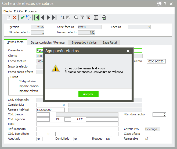Click the print icon in toolbar
The image size is (177, 149).
point(104,17)
